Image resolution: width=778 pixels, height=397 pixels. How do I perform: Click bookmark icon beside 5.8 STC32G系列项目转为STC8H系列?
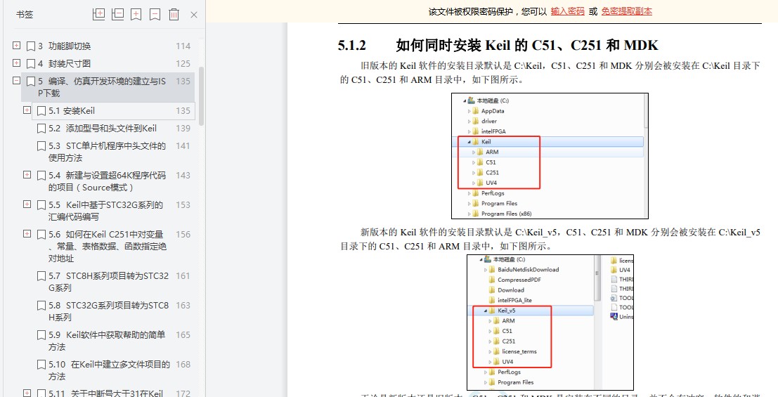click(41, 306)
